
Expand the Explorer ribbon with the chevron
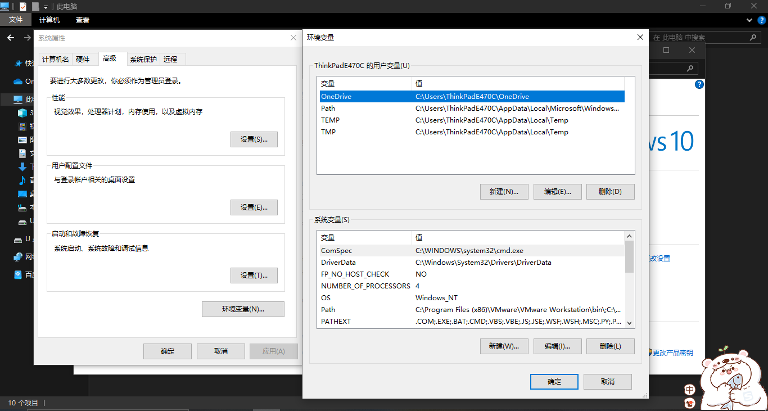749,20
